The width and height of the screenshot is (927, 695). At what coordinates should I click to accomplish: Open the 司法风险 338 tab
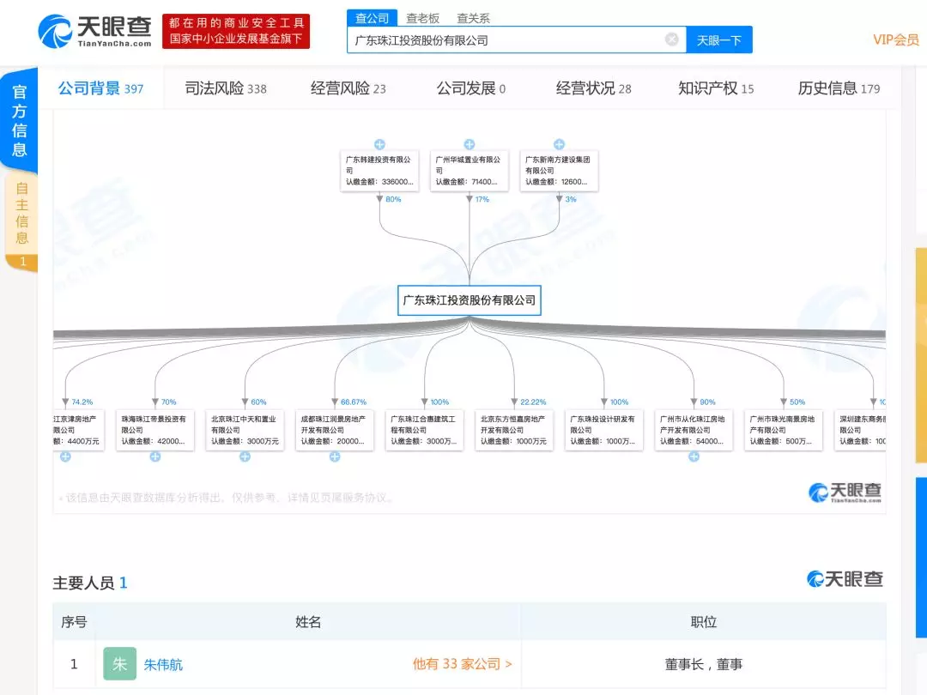224,88
